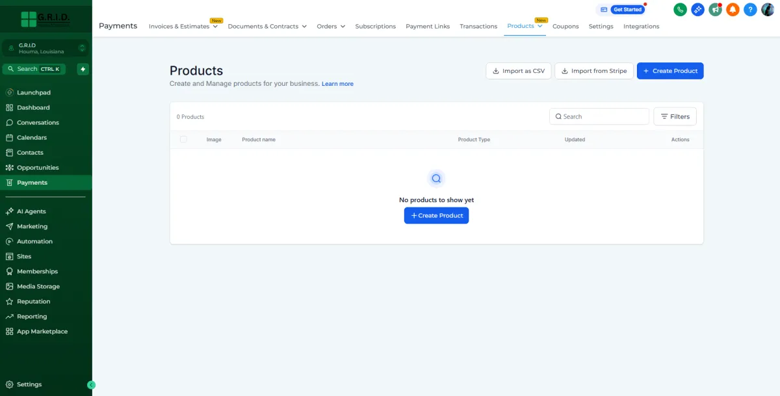This screenshot has width=780, height=396.
Task: Switch to the Transactions tab
Action: point(478,26)
